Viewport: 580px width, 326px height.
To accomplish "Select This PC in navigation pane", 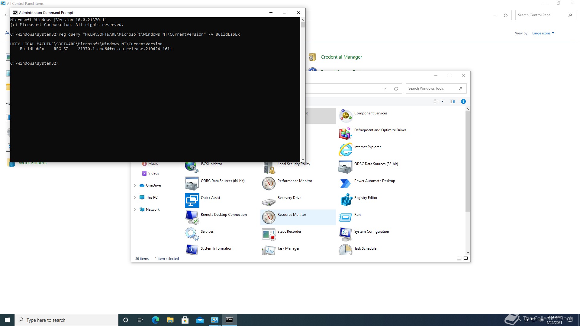I will (x=152, y=197).
